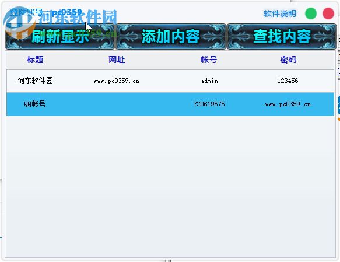
Task: Select the QQ帐号 row title
Action: pos(35,104)
